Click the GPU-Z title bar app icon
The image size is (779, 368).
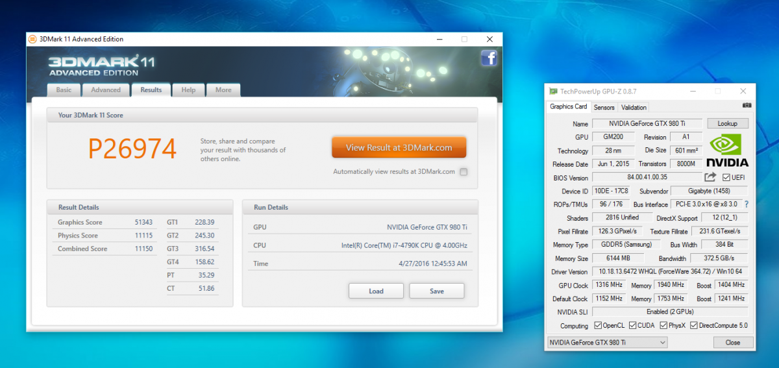coord(553,92)
